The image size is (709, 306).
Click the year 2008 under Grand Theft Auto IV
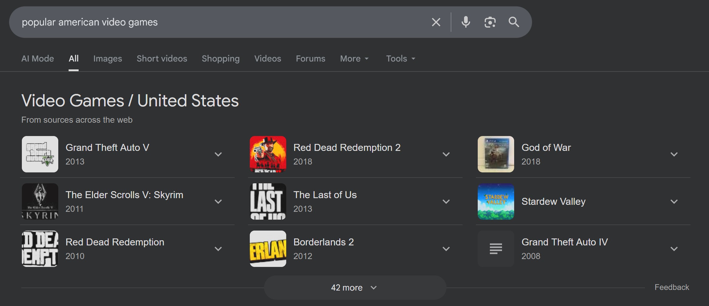tap(531, 256)
